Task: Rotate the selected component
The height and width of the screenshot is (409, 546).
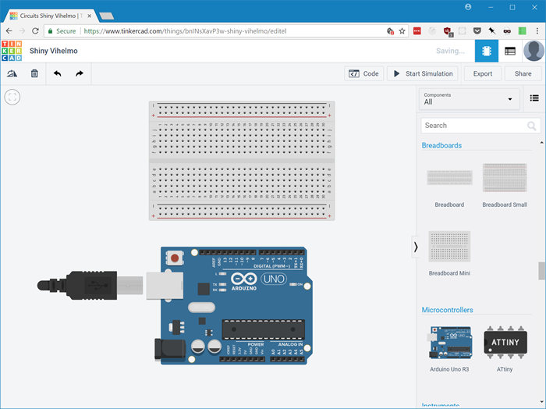Action: pyautogui.click(x=12, y=73)
